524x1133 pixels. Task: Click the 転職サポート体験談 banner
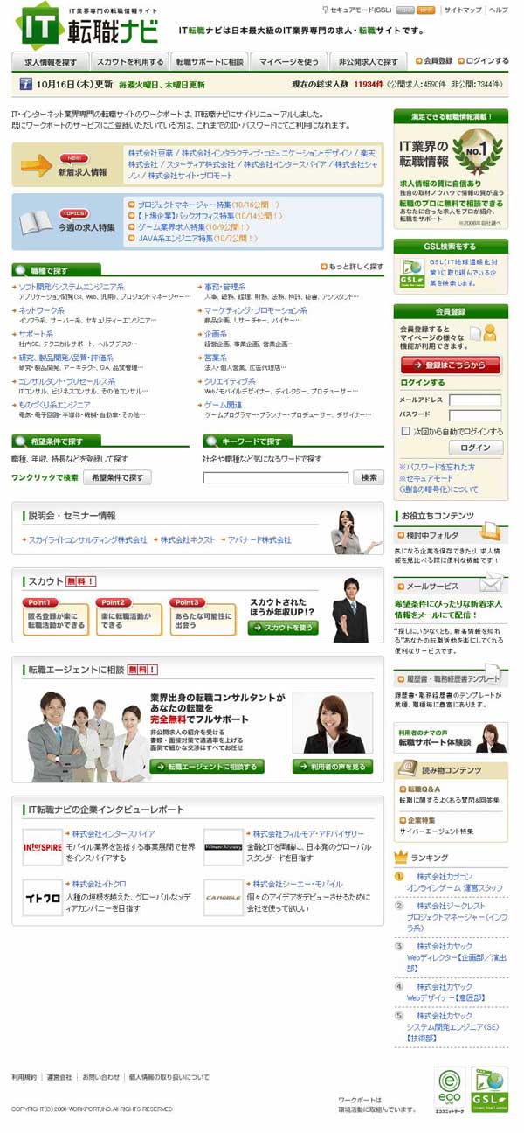451,739
